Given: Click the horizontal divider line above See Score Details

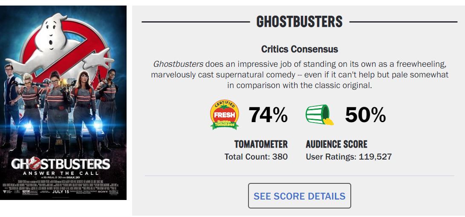Looking at the screenshot, I should point(299,175).
